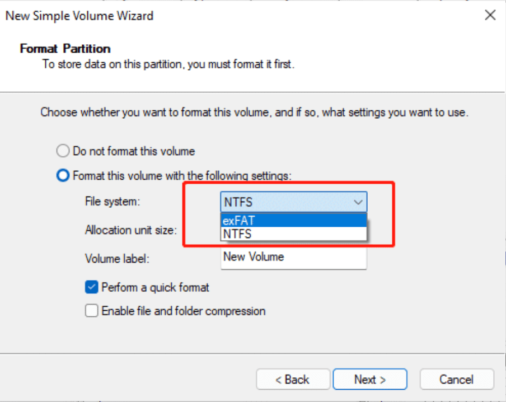Click the wizard title 'New Simple Volume Wizard'
The height and width of the screenshot is (402, 506).
tap(78, 16)
